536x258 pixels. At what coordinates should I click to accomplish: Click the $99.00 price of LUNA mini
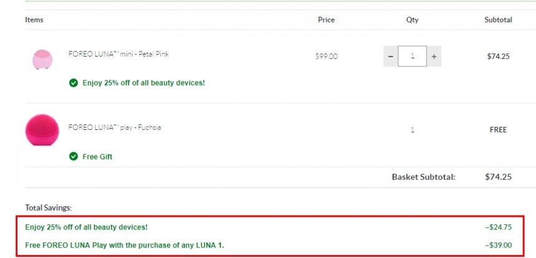pyautogui.click(x=327, y=56)
